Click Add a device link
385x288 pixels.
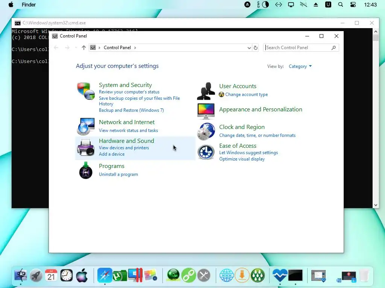[x=112, y=154]
